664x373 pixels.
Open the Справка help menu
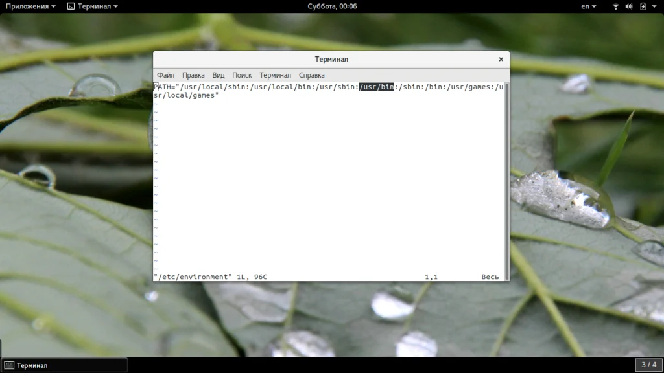(311, 75)
